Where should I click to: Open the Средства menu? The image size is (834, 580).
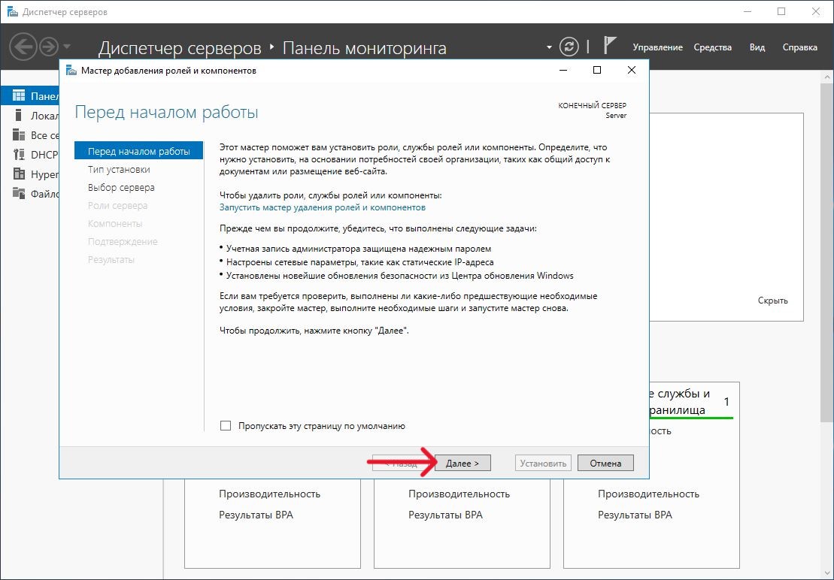click(712, 47)
